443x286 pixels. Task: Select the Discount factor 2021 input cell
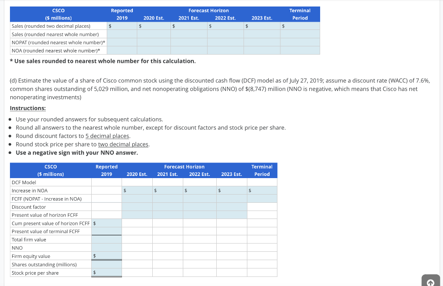[167, 207]
